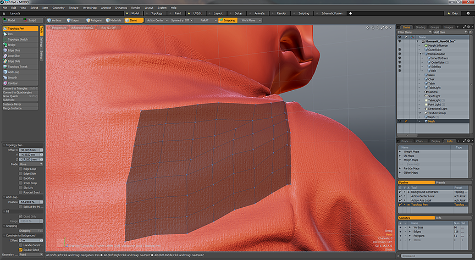Add a new layout with plus icon
475x260 pixels.
[351, 13]
